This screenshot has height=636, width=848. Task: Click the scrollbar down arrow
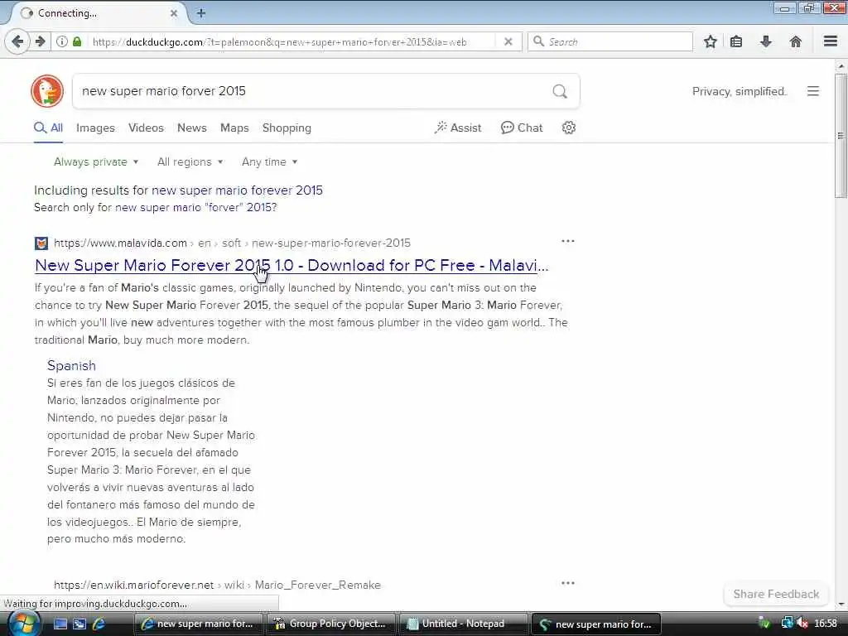(841, 604)
